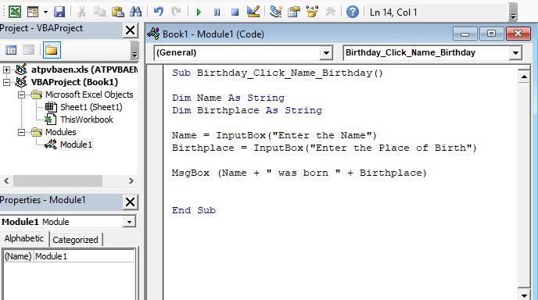
Task: Switch to the Categorized tab
Action: point(76,240)
